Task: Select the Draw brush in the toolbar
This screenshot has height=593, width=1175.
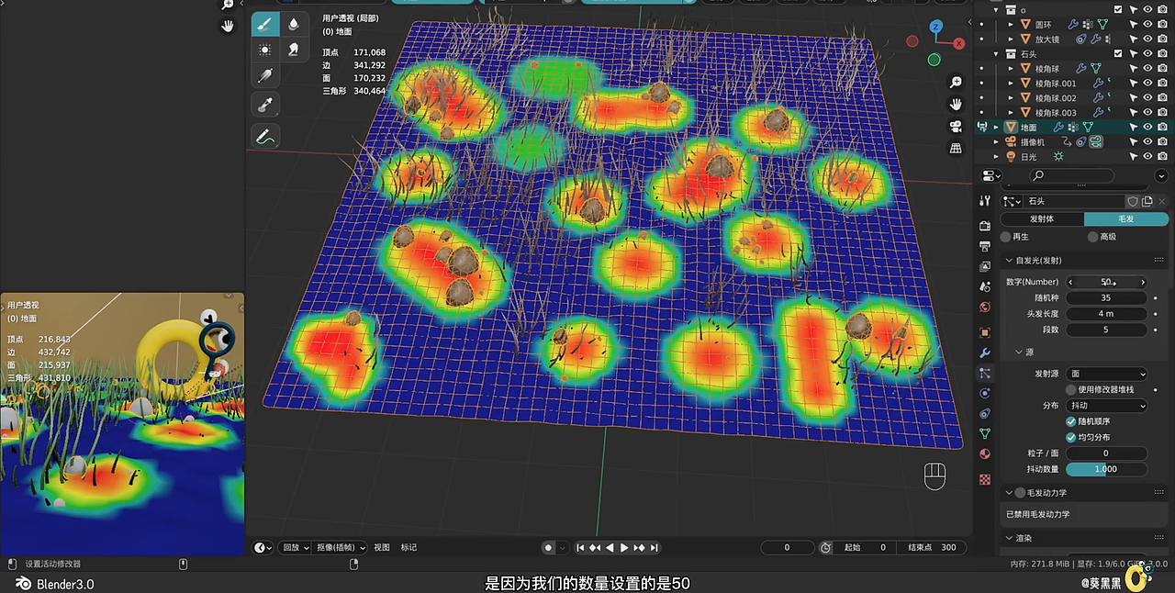Action: (x=263, y=24)
